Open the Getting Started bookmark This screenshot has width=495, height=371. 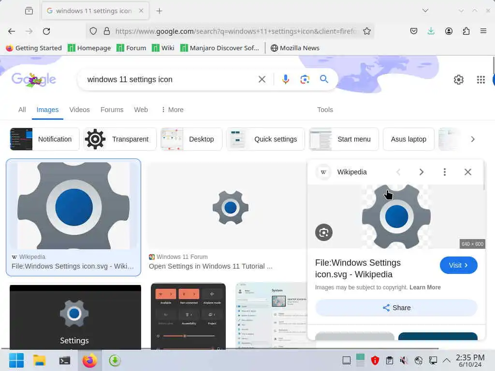pos(34,48)
